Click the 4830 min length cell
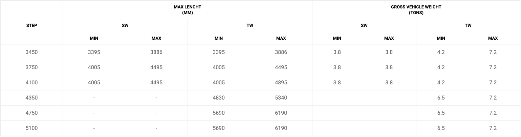Viewport: 521px width, 137px height. (219, 98)
